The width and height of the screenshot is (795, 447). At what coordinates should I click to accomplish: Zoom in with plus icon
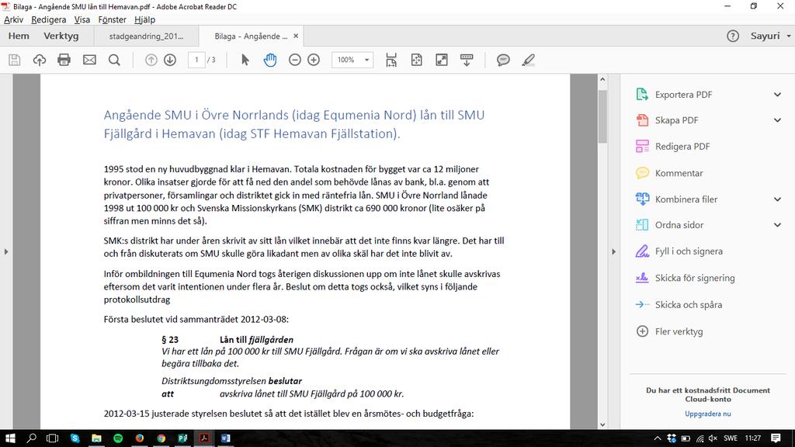point(314,60)
